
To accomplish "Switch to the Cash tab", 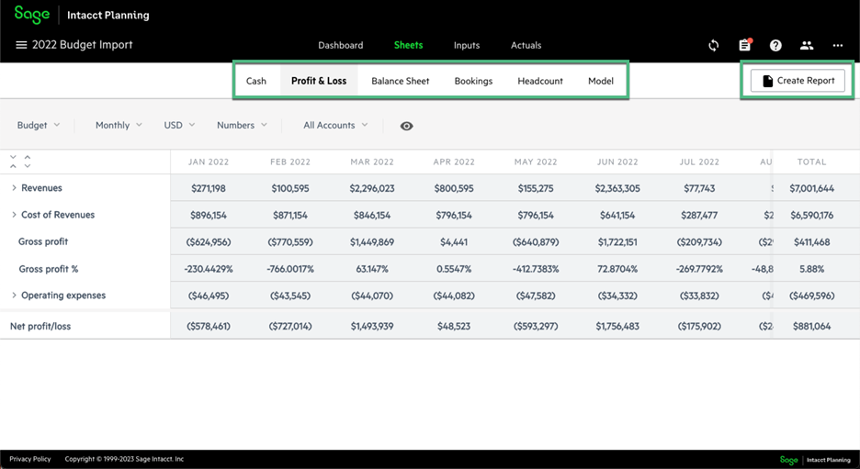I will [x=256, y=81].
